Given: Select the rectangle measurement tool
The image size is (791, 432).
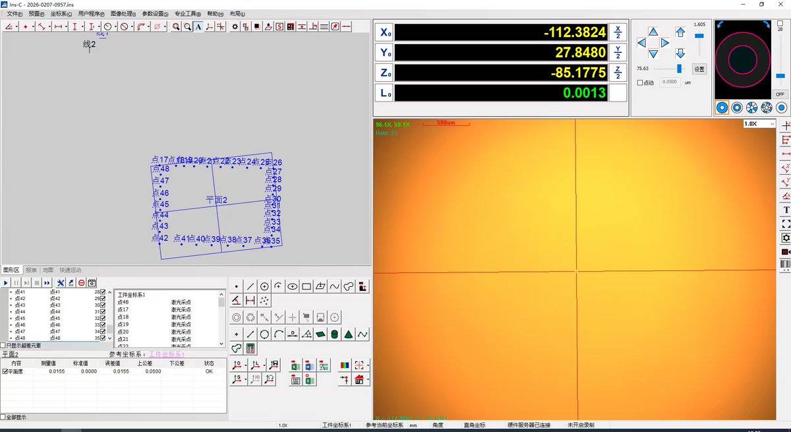Looking at the screenshot, I should (307, 286).
